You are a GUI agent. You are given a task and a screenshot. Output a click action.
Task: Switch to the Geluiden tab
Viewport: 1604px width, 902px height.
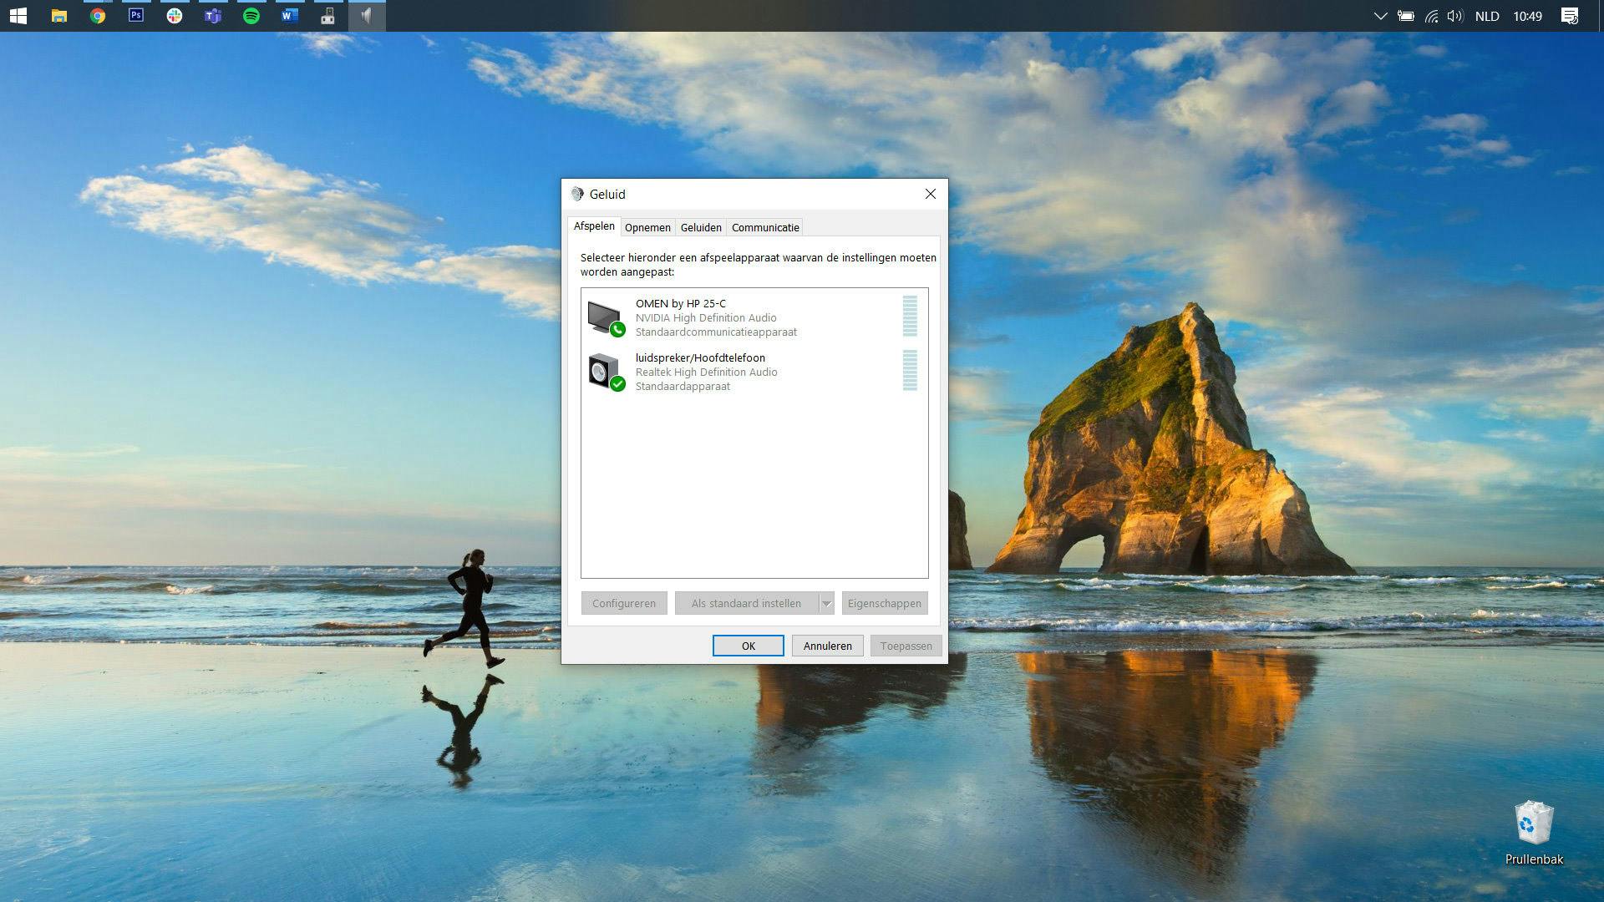point(700,227)
